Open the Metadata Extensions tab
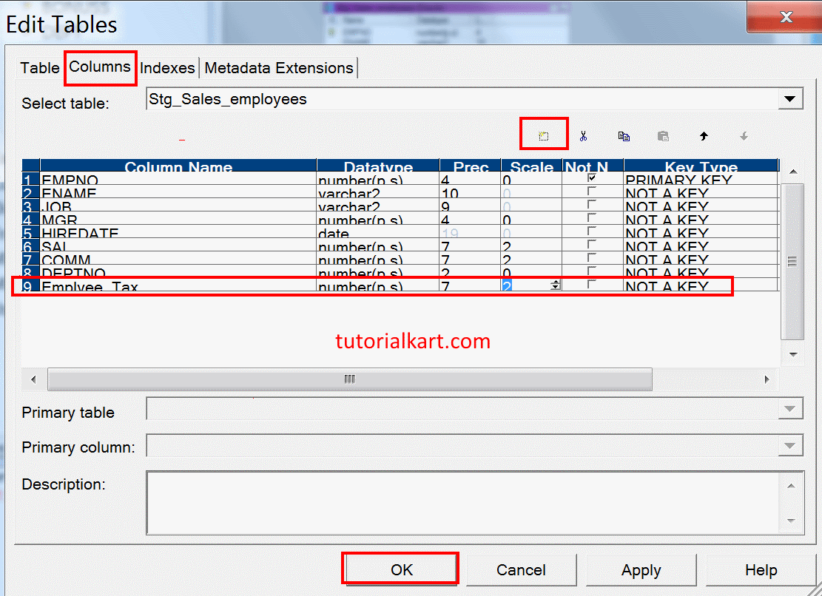 pos(279,67)
